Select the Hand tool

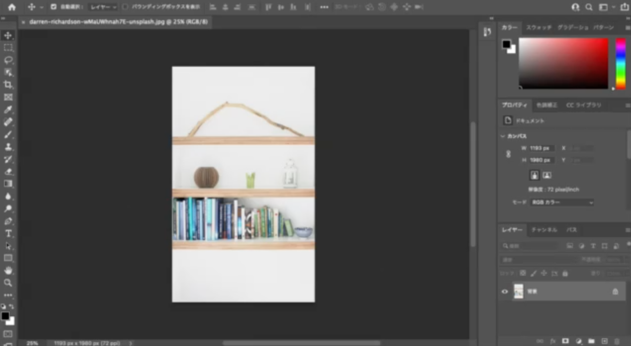[8, 270]
